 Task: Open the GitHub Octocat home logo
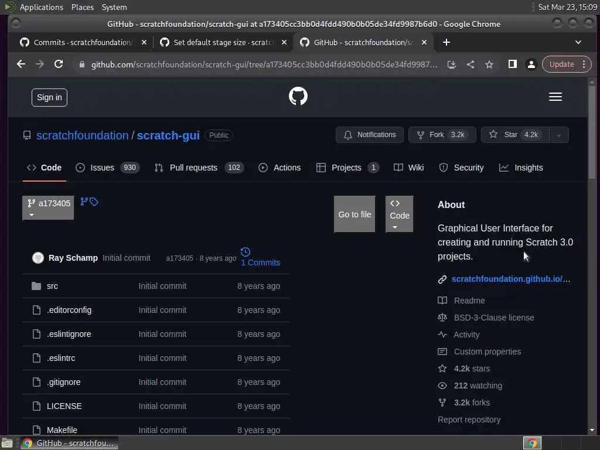(298, 96)
